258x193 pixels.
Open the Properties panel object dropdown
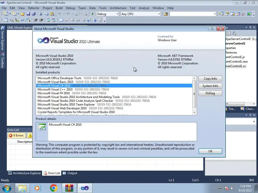254,121
